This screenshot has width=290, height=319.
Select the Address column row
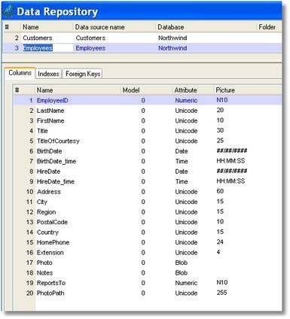tap(148, 192)
